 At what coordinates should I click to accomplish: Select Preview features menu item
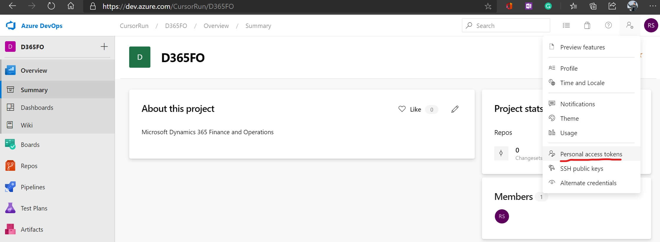point(591,47)
